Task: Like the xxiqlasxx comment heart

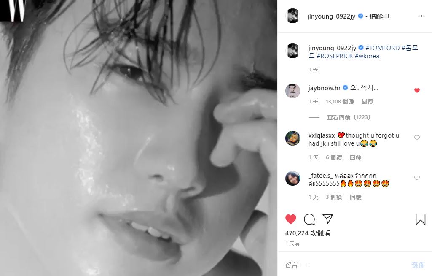Action: [x=417, y=138]
